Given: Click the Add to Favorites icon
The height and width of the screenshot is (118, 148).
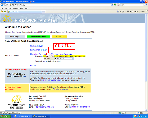Looking at the screenshot, I should tap(5, 12).
